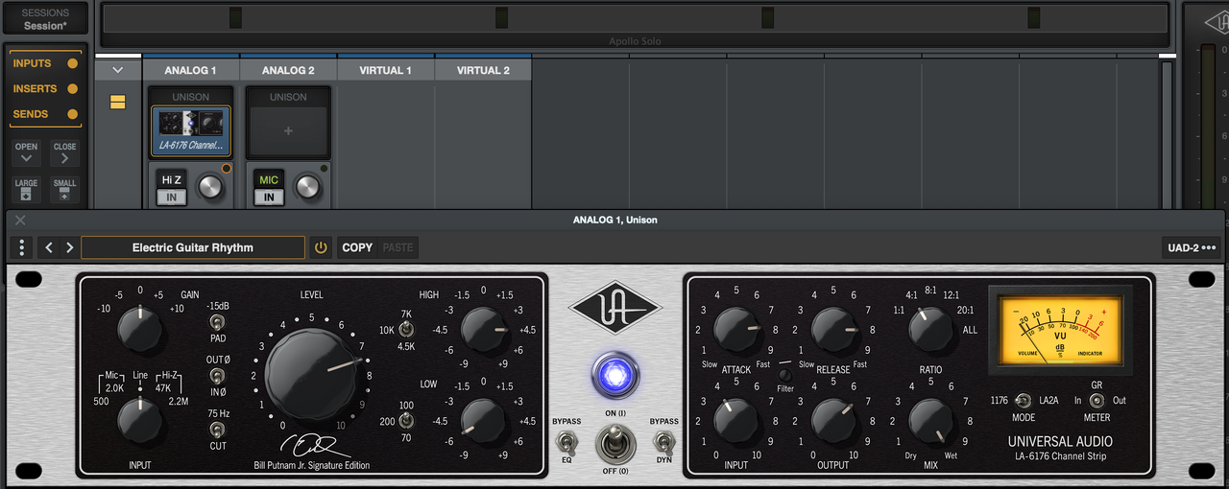Open the plugin options three-dot menu
This screenshot has width=1229, height=489.
pyautogui.click(x=21, y=247)
